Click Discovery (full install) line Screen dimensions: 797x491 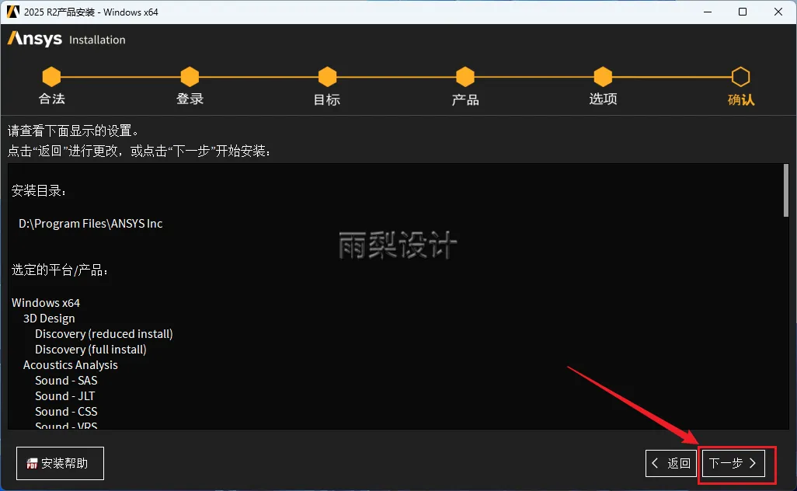90,350
